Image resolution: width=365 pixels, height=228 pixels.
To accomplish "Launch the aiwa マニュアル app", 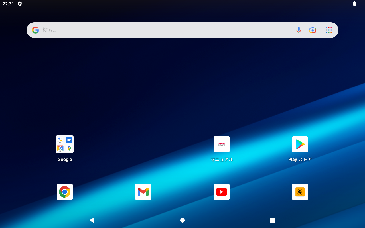I will 222,144.
